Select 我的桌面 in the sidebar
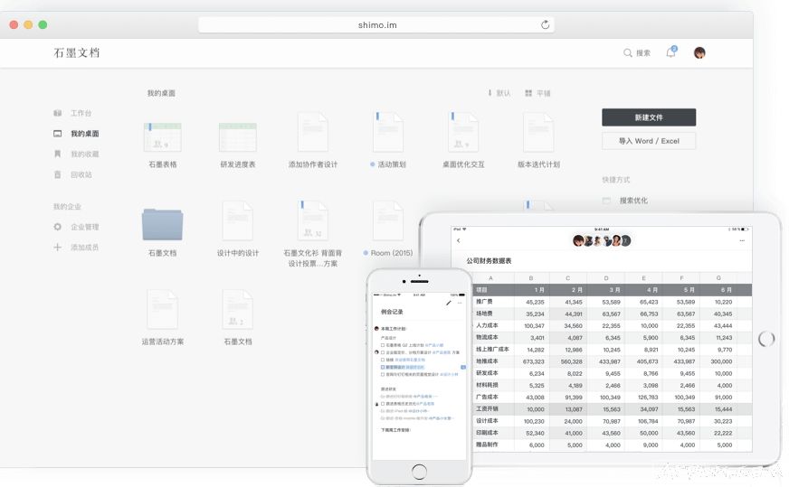789x487 pixels. pos(77,134)
